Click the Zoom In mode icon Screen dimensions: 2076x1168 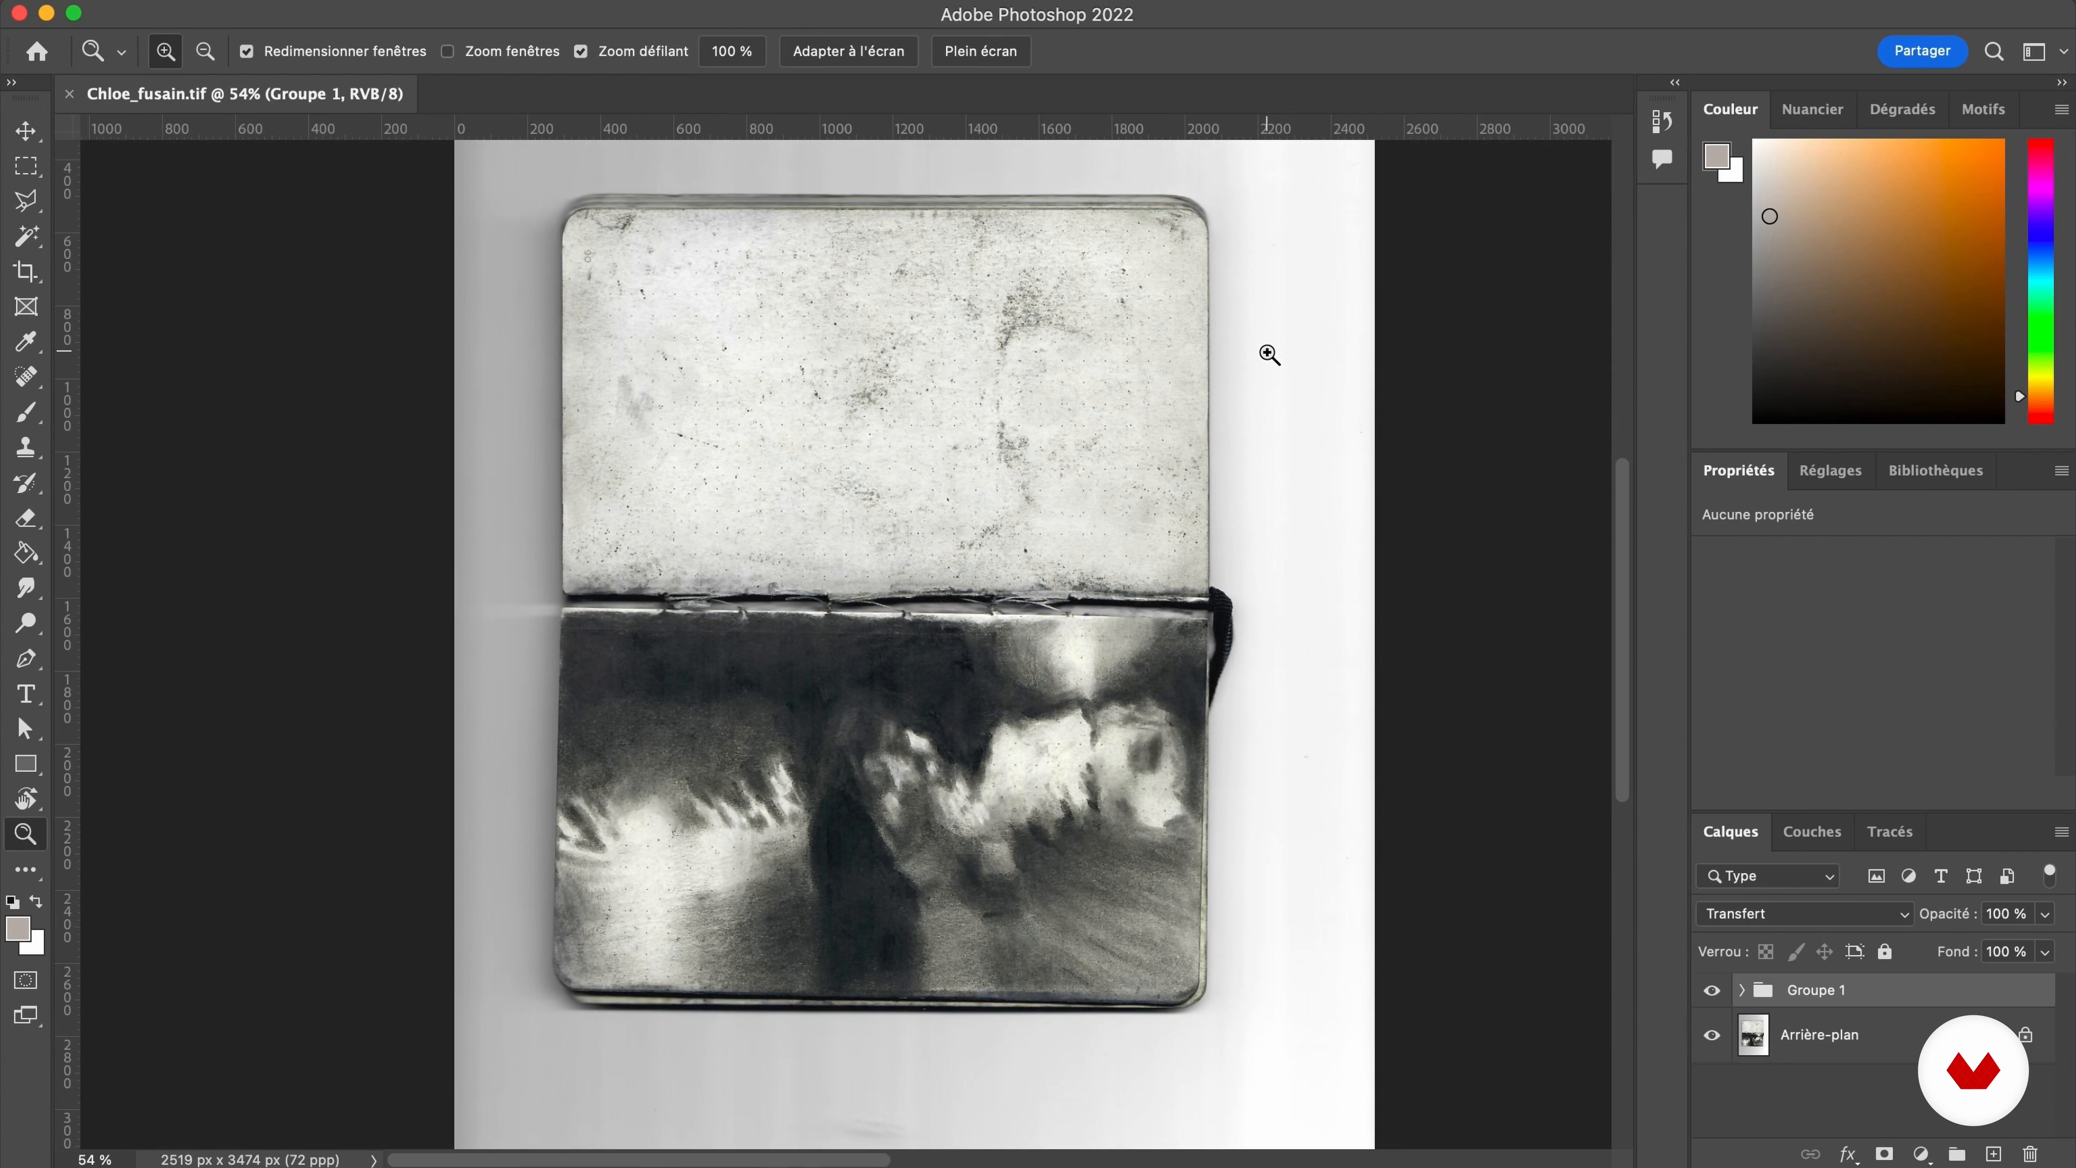[x=165, y=51]
